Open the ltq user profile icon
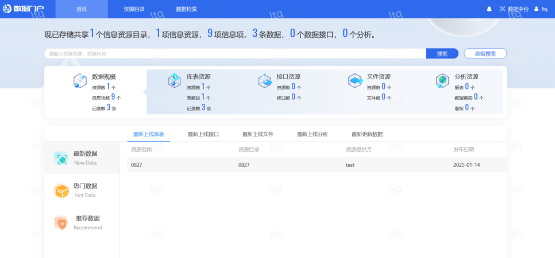This screenshot has height=258, width=555. point(537,9)
